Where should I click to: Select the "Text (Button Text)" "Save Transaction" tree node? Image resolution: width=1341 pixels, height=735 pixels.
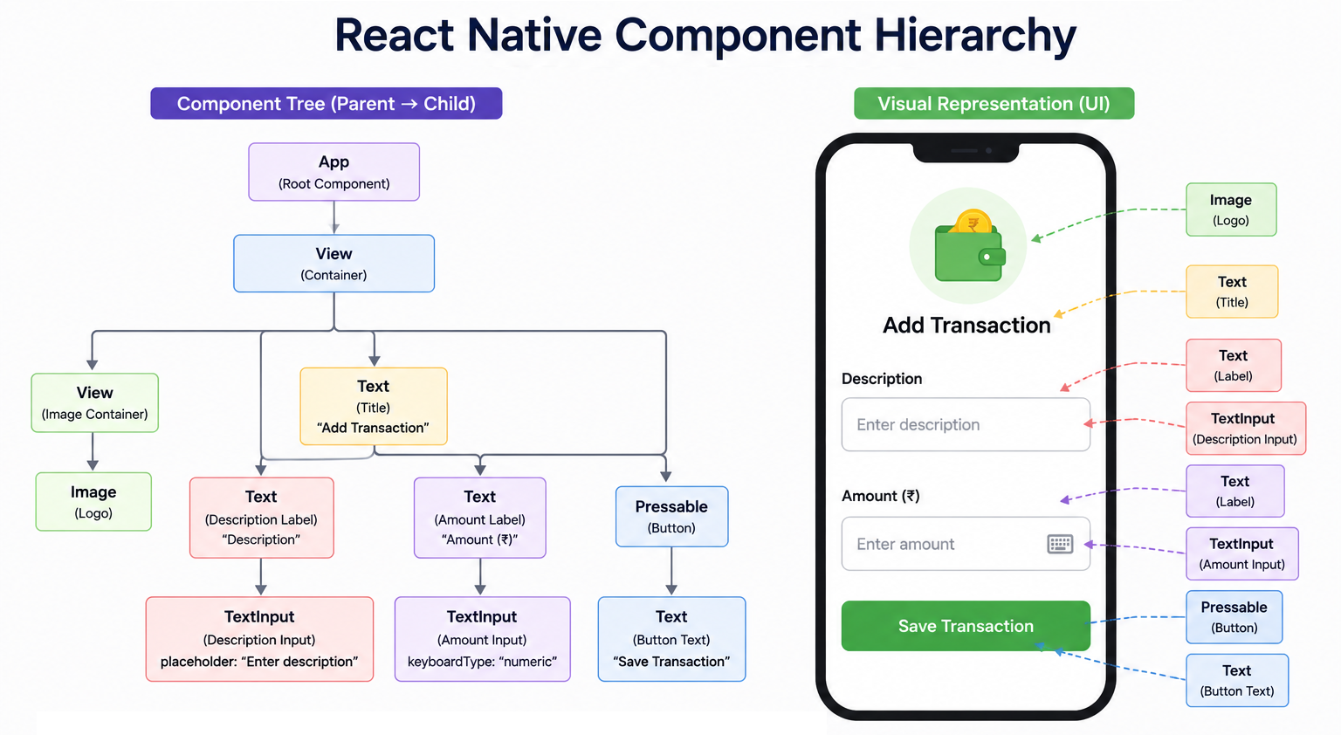[x=672, y=639]
